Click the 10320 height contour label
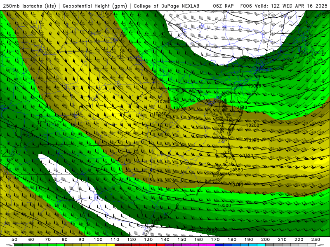The width and height of the screenshot is (330, 247). tap(246, 156)
